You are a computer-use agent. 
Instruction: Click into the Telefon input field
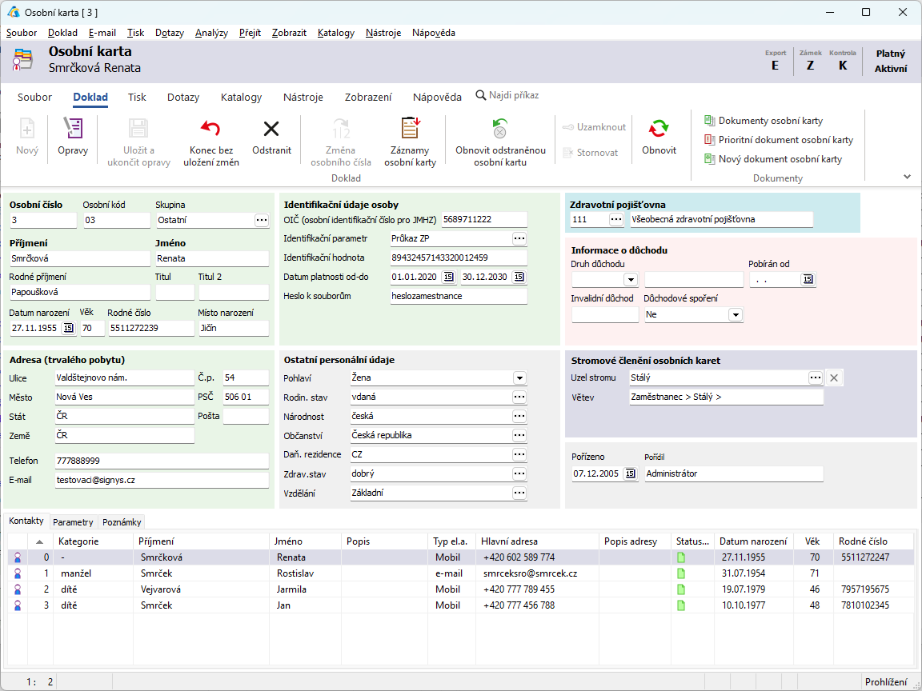coord(162,461)
